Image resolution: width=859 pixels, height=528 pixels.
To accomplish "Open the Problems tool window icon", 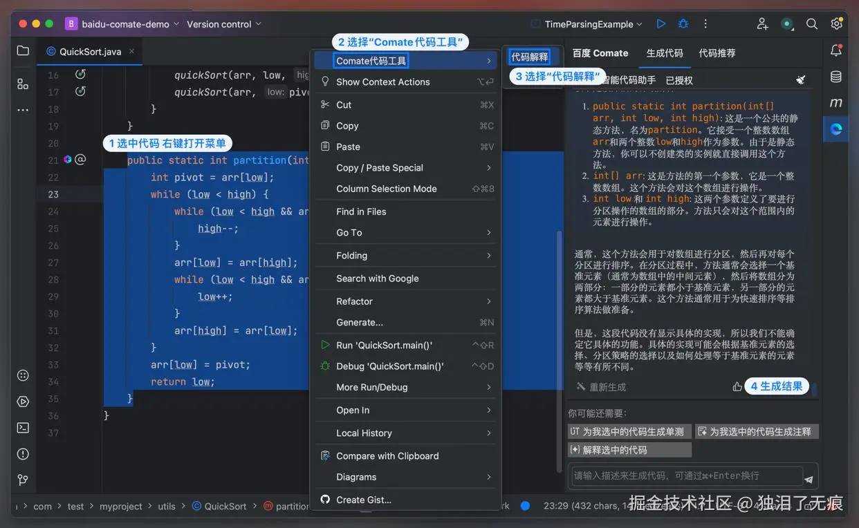I will [23, 453].
